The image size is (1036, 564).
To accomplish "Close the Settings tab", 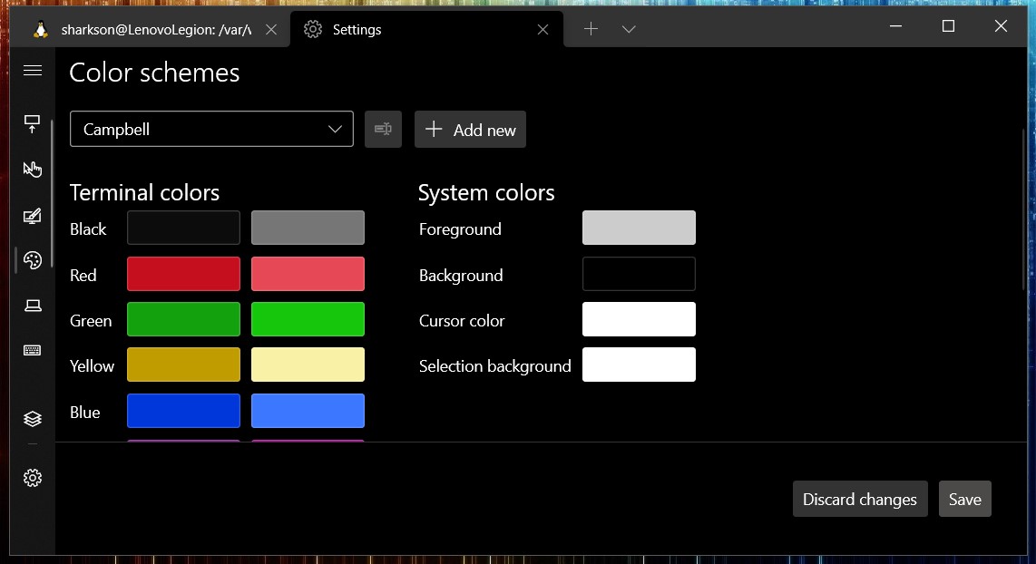I will (x=542, y=30).
